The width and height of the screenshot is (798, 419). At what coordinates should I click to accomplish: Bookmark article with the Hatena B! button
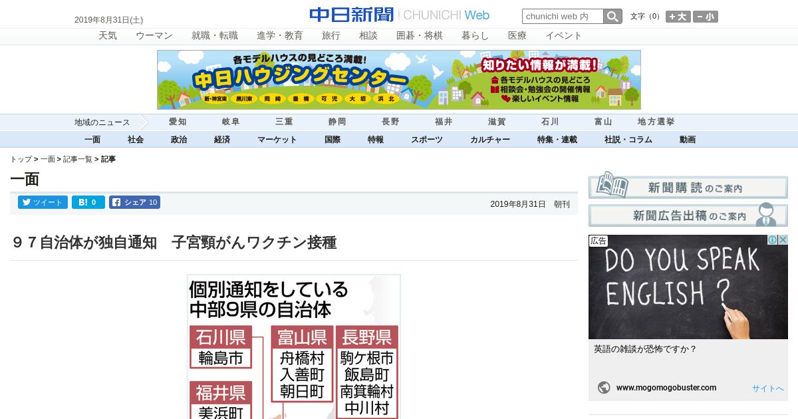(88, 202)
